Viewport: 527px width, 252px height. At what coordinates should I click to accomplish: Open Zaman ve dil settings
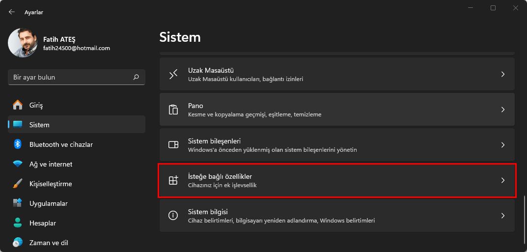point(77,243)
